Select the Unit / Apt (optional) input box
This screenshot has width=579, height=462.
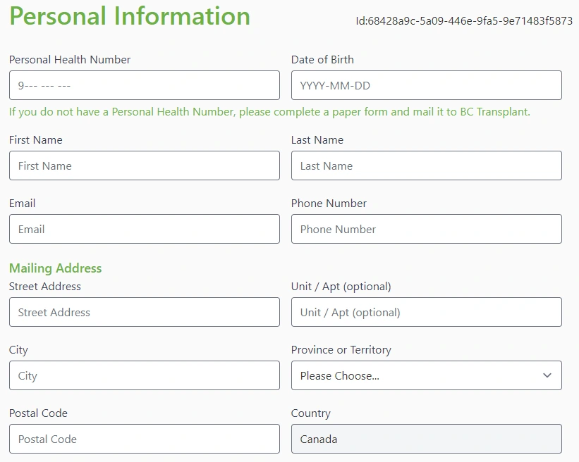coord(426,312)
